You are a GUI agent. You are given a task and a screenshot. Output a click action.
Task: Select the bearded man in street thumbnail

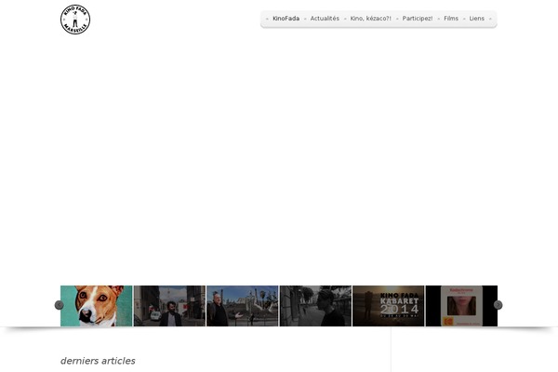click(170, 306)
